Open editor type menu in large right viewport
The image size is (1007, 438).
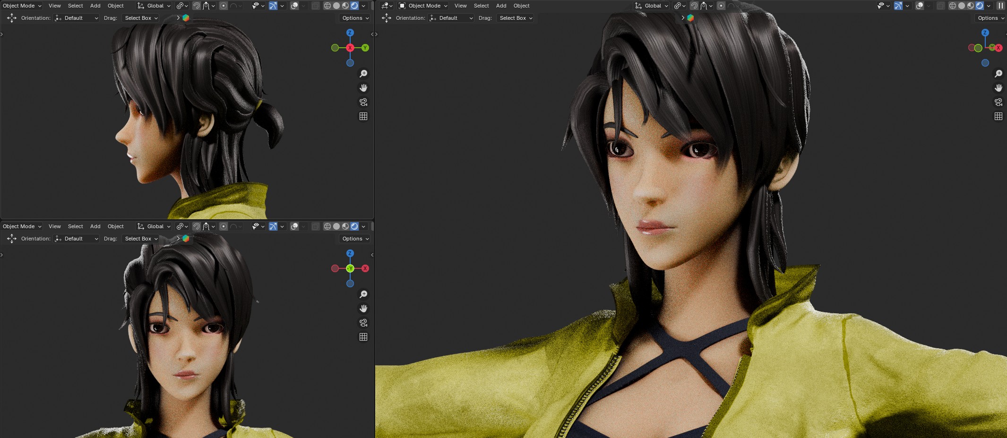(387, 6)
